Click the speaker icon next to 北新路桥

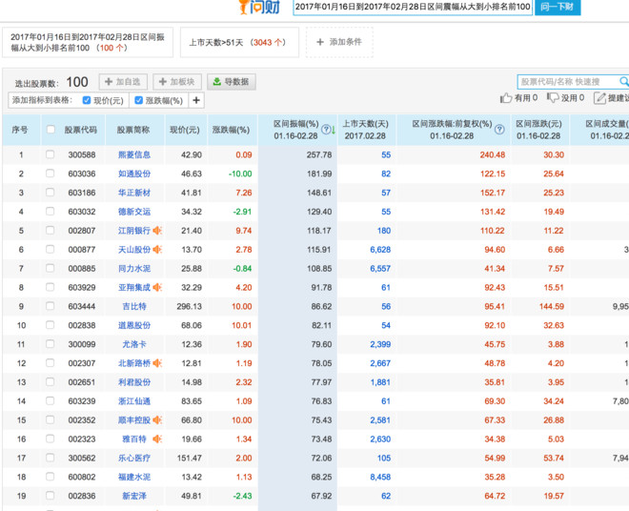[x=157, y=363]
